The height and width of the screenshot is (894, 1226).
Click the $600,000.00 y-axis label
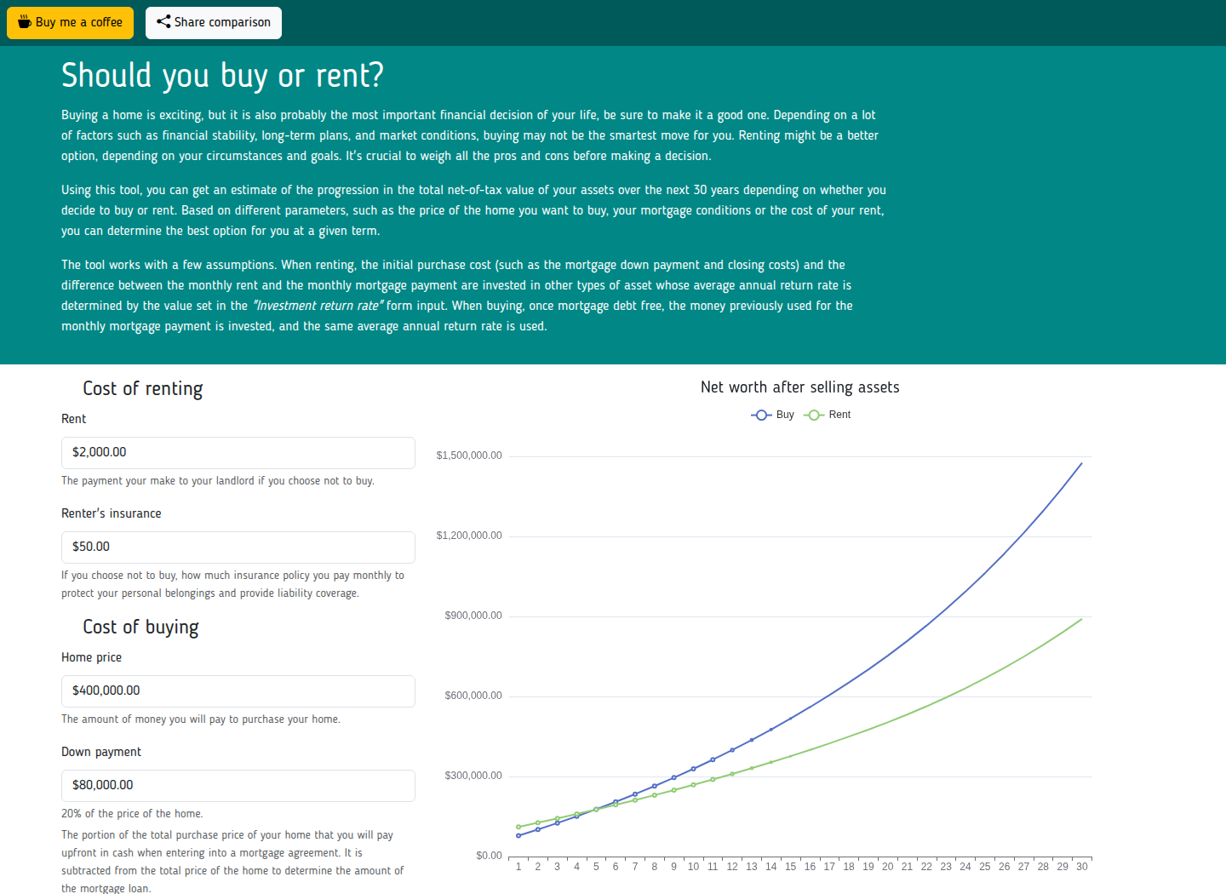[473, 696]
